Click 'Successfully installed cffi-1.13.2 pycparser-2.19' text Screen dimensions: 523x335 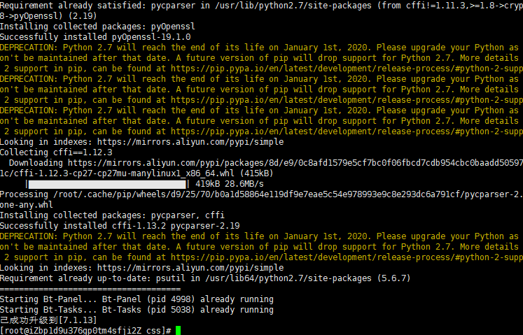pyautogui.click(x=120, y=226)
